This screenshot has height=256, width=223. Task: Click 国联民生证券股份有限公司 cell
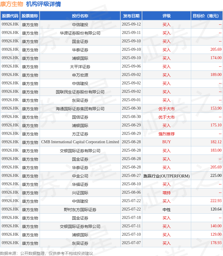point(80,92)
